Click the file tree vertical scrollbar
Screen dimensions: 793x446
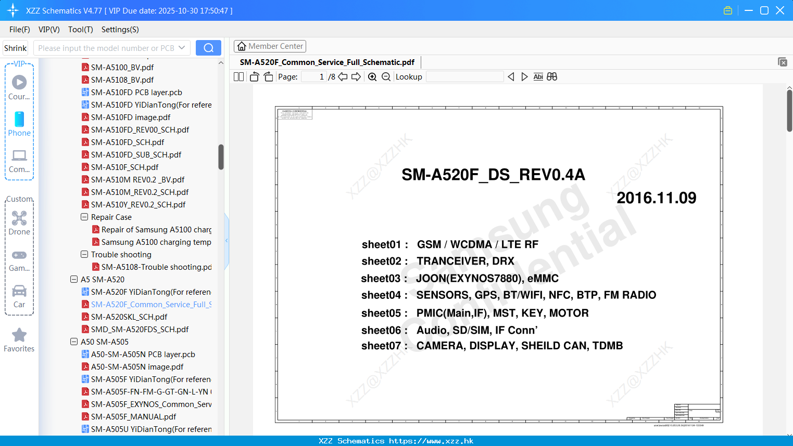point(221,157)
